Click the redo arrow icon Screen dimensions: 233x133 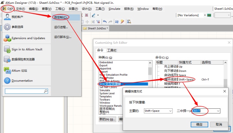click(110, 22)
